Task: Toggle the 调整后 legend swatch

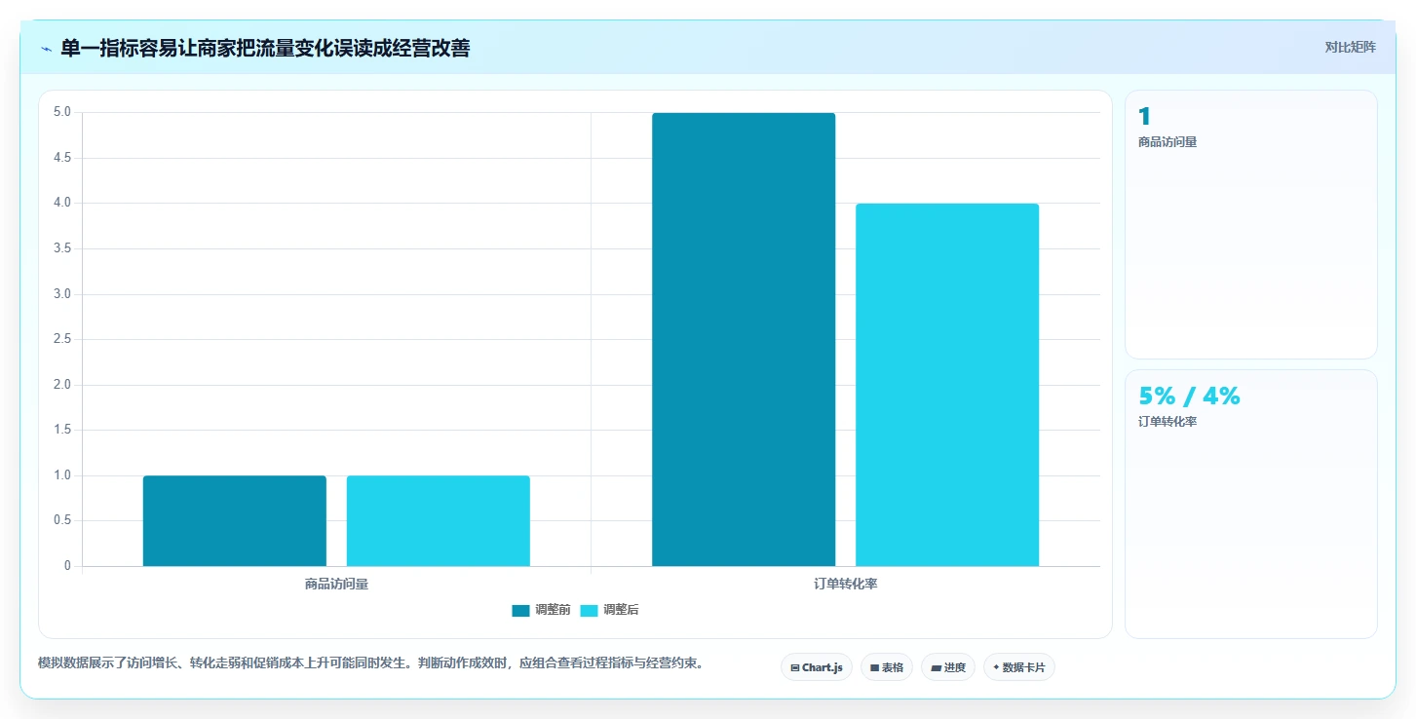Action: click(x=589, y=611)
